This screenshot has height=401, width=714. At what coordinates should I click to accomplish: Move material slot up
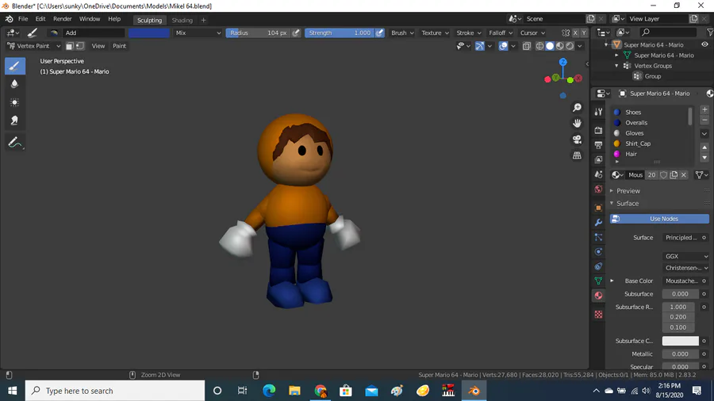click(x=704, y=147)
